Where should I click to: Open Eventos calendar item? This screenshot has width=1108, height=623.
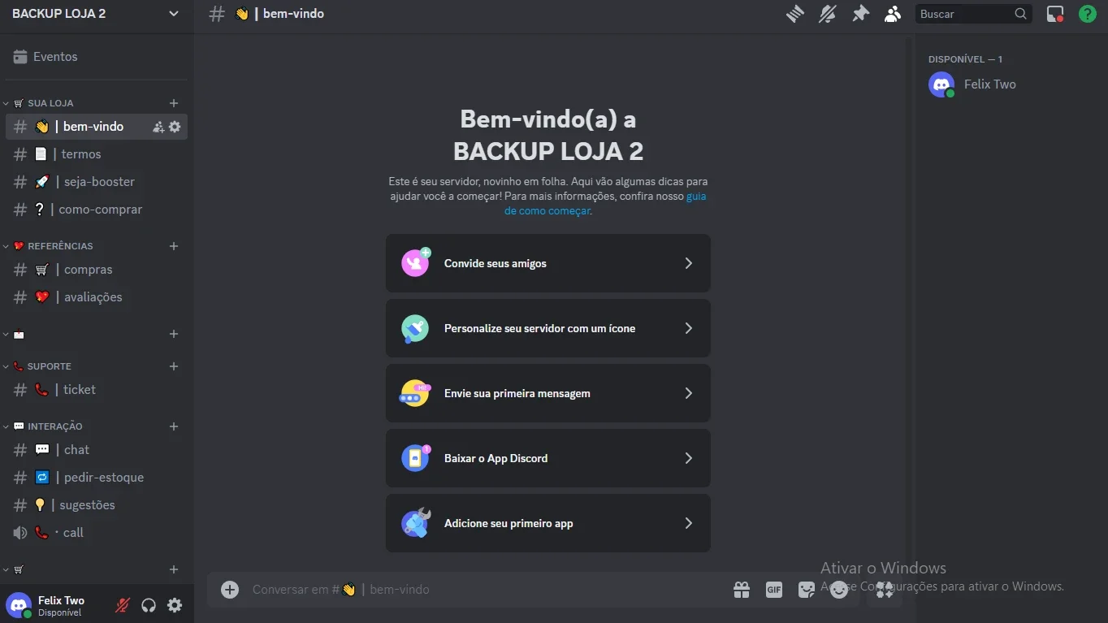(x=96, y=57)
